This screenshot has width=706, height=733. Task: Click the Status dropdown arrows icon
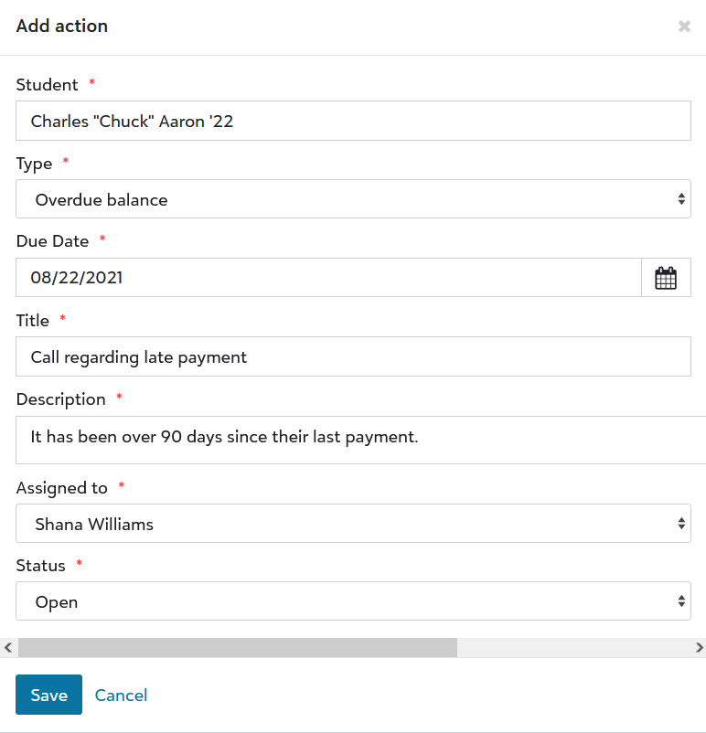(681, 601)
